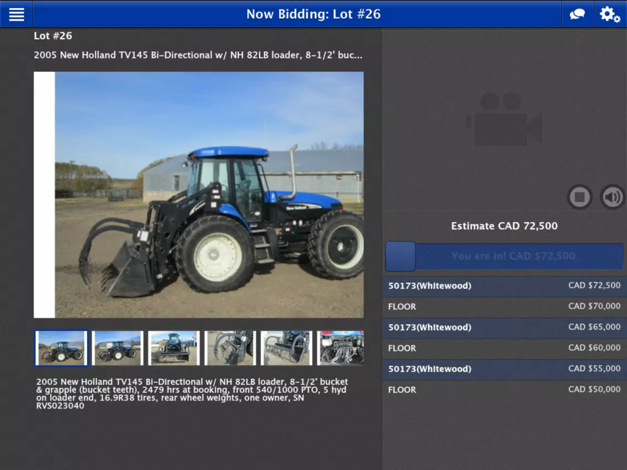Click the full lot description paragraph
Viewport: 627px width, 470px height.
pyautogui.click(x=192, y=394)
